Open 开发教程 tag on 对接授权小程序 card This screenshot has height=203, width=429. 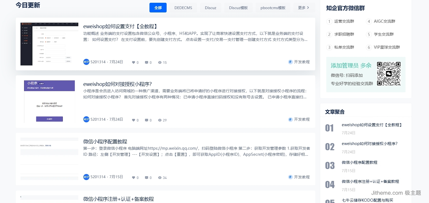[x=302, y=119]
